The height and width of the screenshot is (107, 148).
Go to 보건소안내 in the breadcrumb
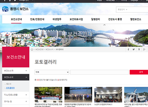click(x=39, y=49)
